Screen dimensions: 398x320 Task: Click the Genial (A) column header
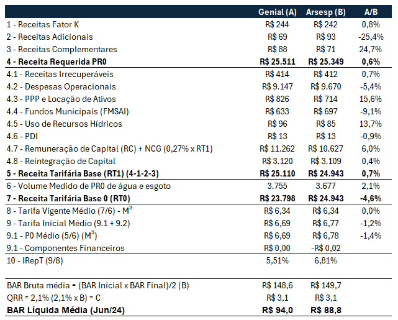(x=277, y=12)
